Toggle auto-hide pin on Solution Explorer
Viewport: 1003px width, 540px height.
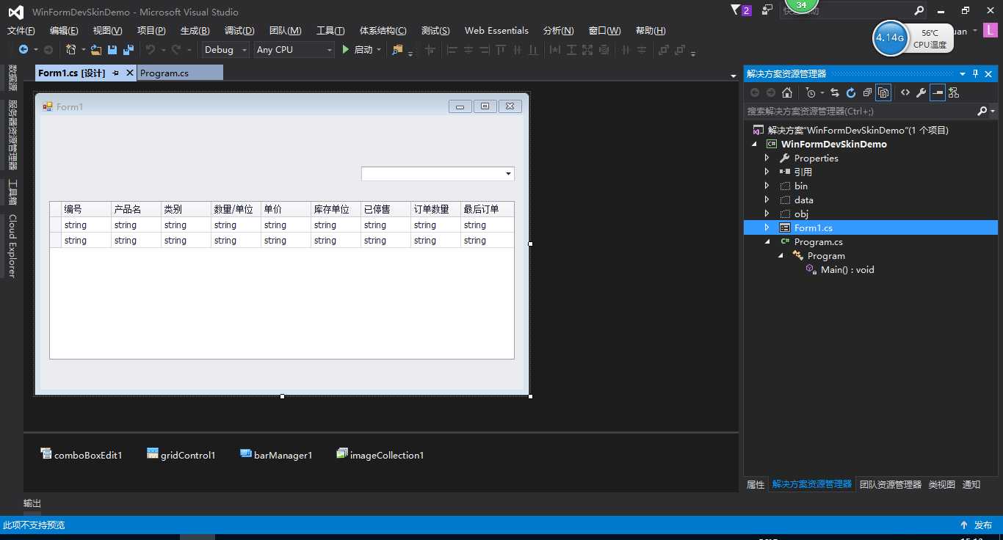point(976,74)
